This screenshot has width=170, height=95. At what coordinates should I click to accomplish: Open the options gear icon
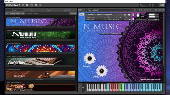click(32, 5)
